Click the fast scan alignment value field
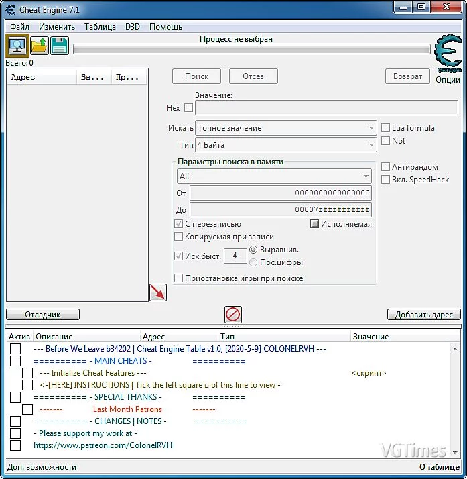Viewport: 467px width, 479px height. click(x=235, y=256)
